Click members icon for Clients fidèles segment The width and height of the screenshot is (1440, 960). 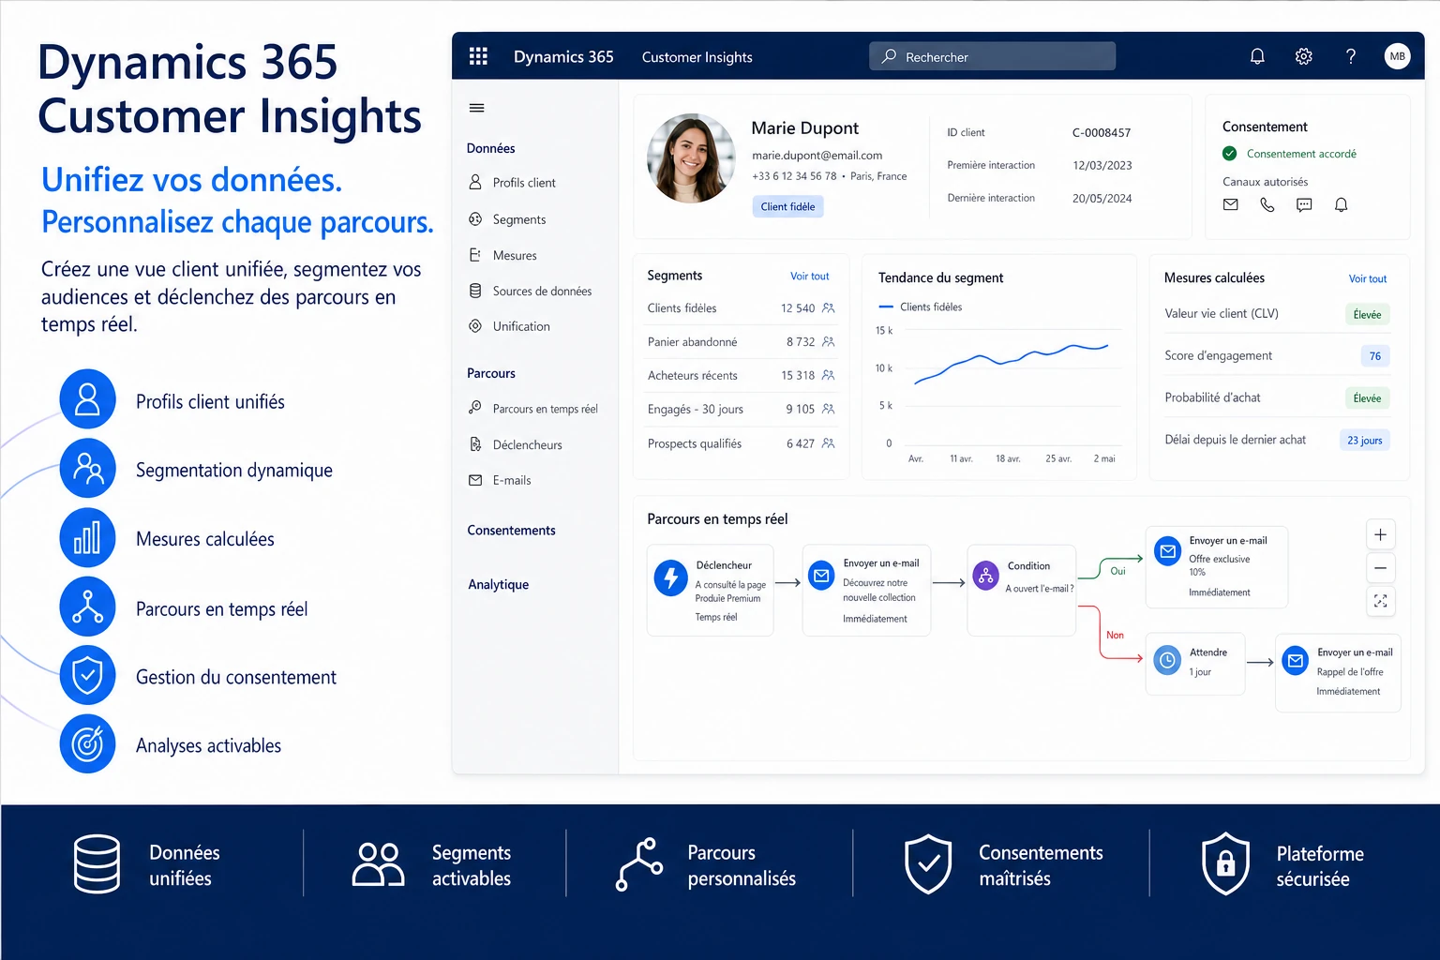[x=828, y=307]
